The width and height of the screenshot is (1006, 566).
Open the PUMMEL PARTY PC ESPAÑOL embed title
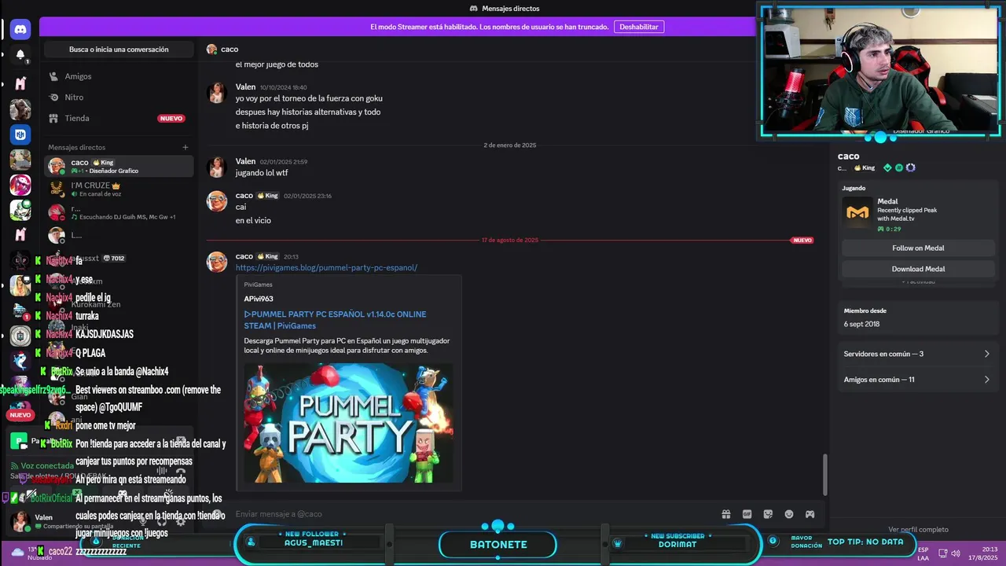coord(335,320)
